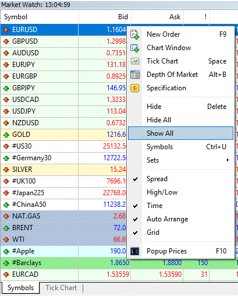Click the green up arrow beside GBPJPY
Image resolution: width=238 pixels, height=296 pixels.
pos(6,89)
